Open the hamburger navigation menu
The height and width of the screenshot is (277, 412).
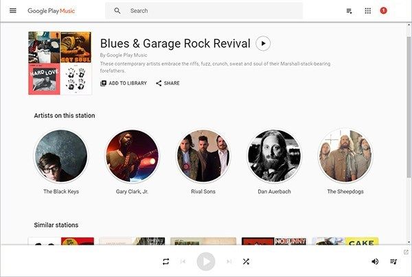12,11
